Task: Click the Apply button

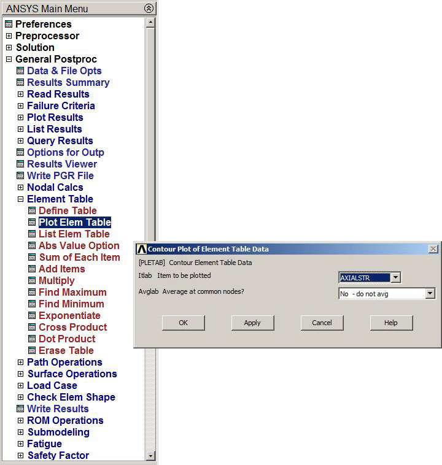Action: [x=252, y=323]
